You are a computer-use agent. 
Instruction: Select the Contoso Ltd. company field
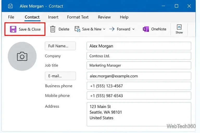point(139,56)
